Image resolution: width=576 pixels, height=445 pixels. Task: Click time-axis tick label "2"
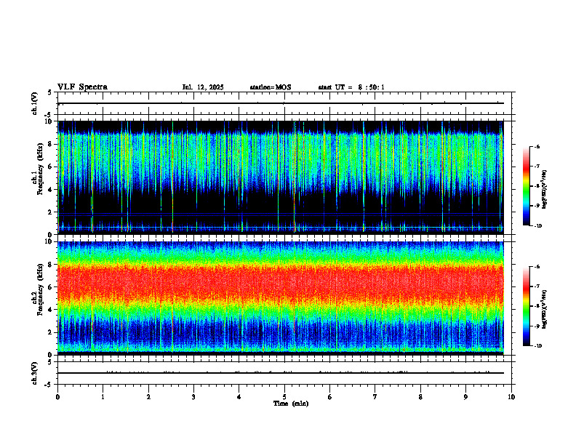tap(148, 397)
